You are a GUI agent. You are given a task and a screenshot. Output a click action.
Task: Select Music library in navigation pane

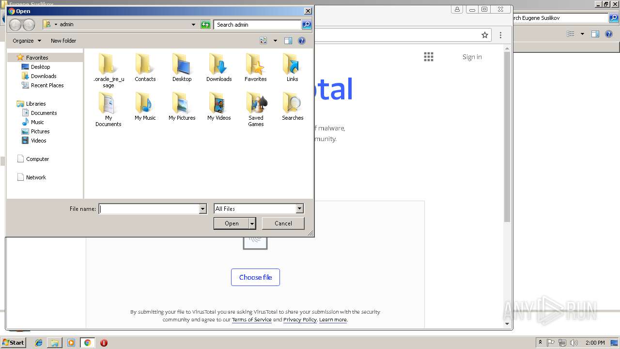[37, 122]
